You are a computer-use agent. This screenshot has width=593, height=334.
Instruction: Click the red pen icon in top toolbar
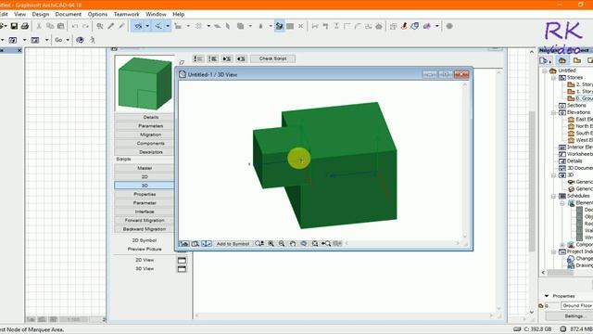(404, 26)
